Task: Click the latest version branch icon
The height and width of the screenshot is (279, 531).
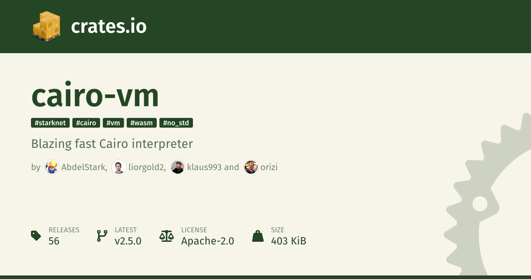Action: [102, 236]
